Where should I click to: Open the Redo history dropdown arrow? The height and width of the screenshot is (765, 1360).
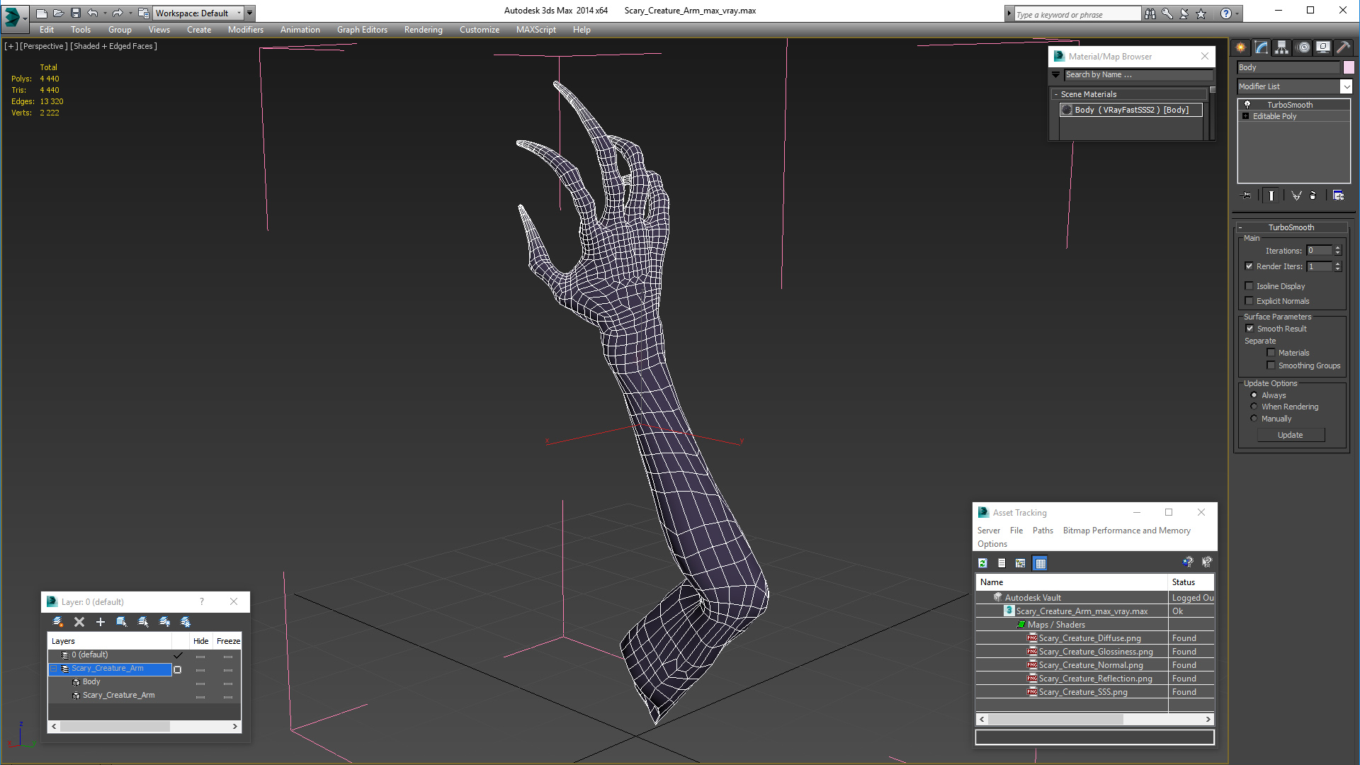[x=130, y=13]
